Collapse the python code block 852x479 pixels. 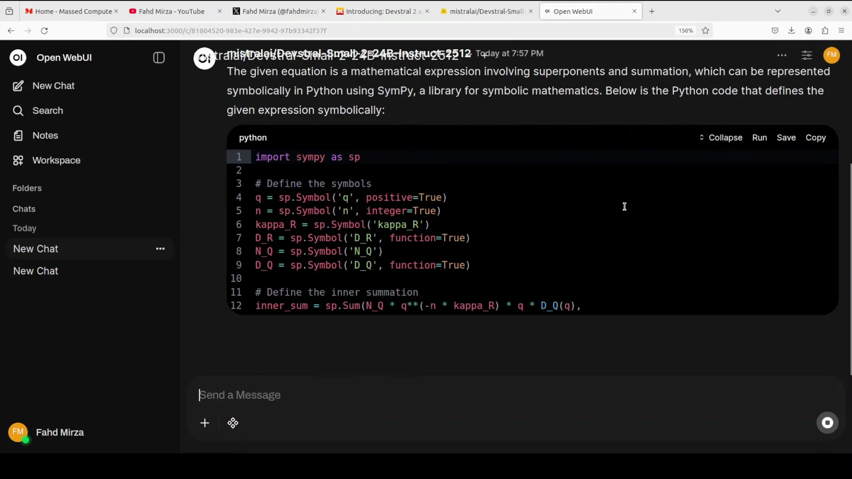(x=725, y=137)
